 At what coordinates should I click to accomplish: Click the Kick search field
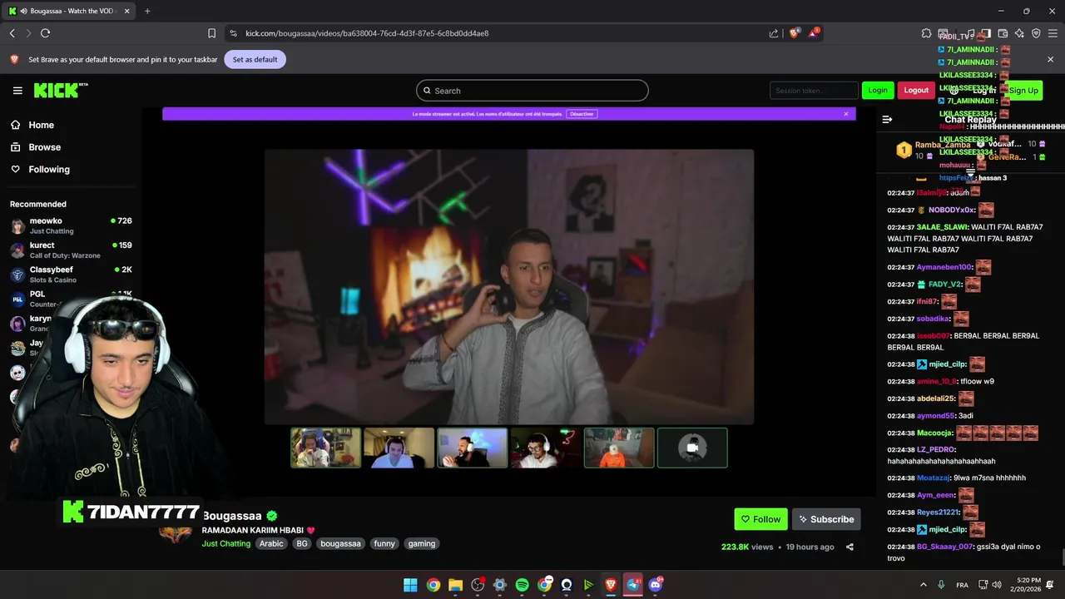point(532,91)
